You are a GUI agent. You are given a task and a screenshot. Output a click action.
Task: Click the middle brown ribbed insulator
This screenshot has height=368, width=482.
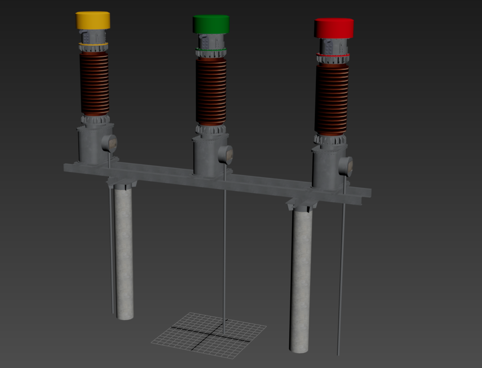(211, 92)
